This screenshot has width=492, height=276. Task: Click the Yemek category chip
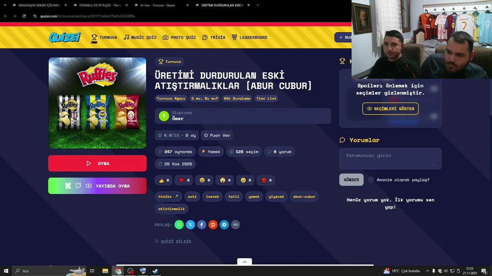point(211,152)
